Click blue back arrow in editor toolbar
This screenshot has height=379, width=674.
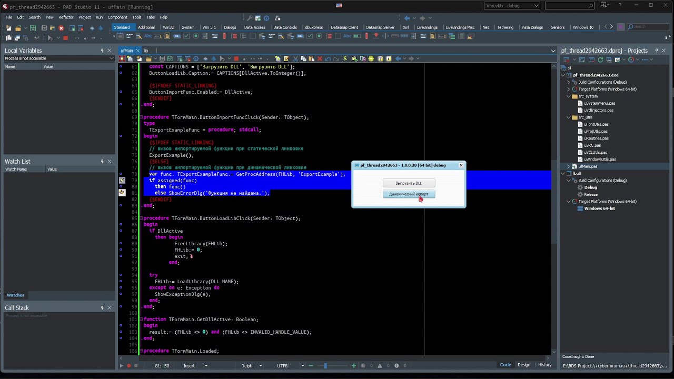(x=398, y=58)
